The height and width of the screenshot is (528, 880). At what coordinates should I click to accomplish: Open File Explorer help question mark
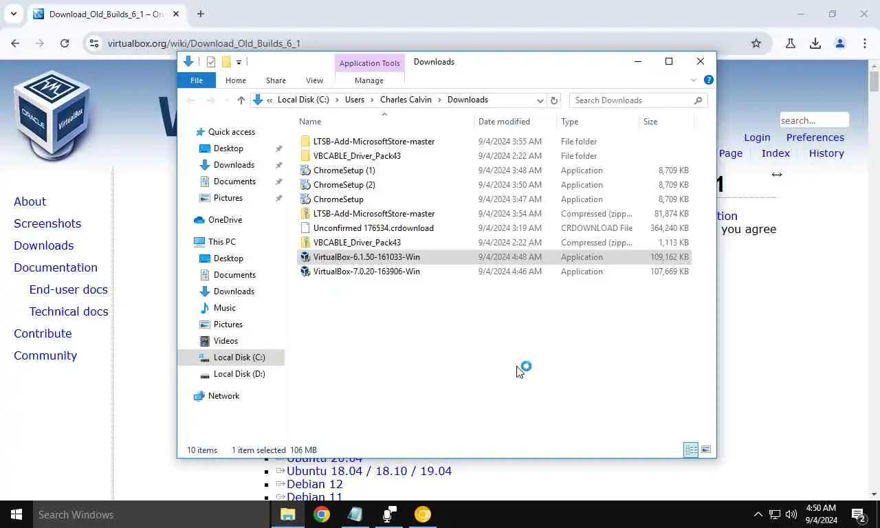point(709,80)
